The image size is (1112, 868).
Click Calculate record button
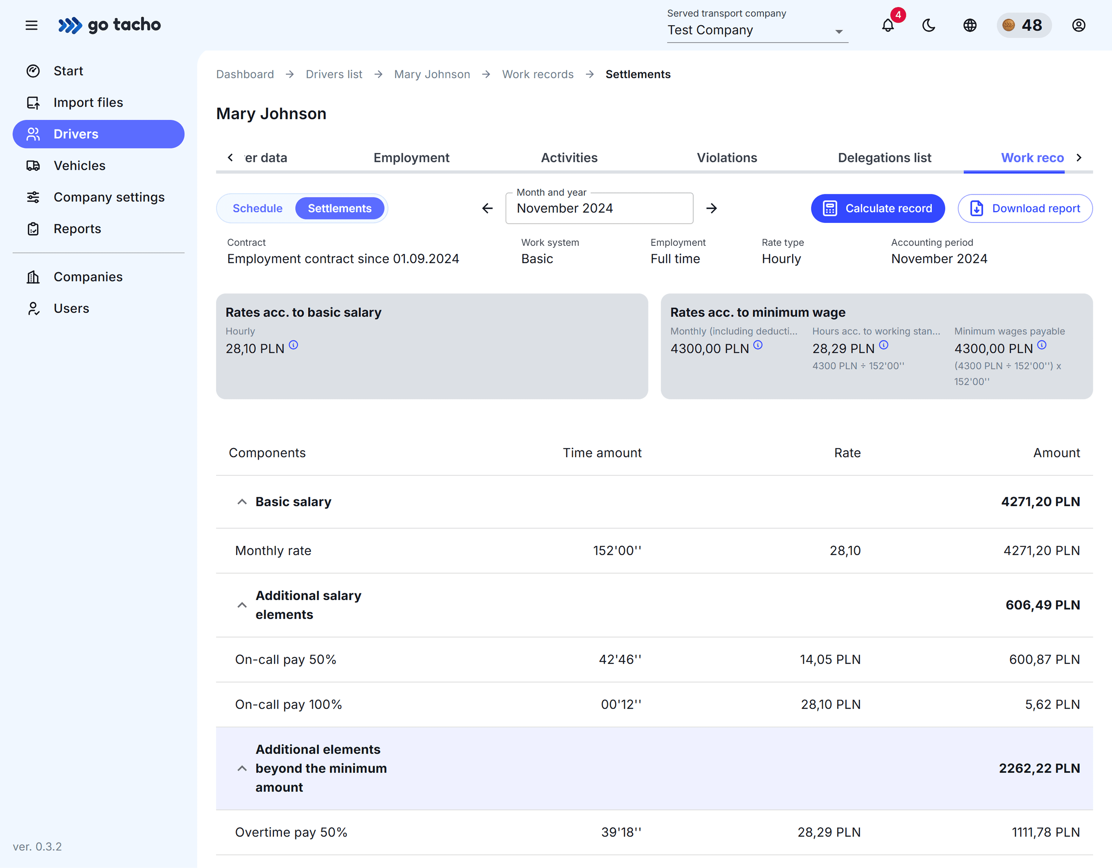click(x=878, y=208)
